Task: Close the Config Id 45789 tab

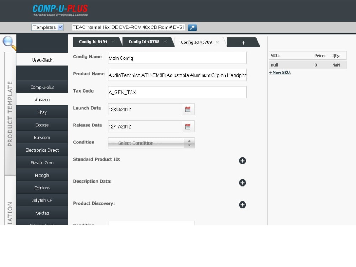Action: coord(217,42)
